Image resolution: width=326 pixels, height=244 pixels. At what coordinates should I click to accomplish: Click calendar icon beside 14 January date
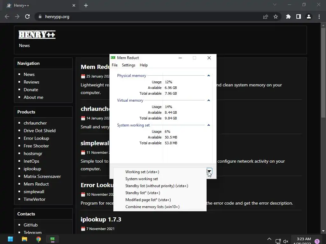(x=83, y=118)
